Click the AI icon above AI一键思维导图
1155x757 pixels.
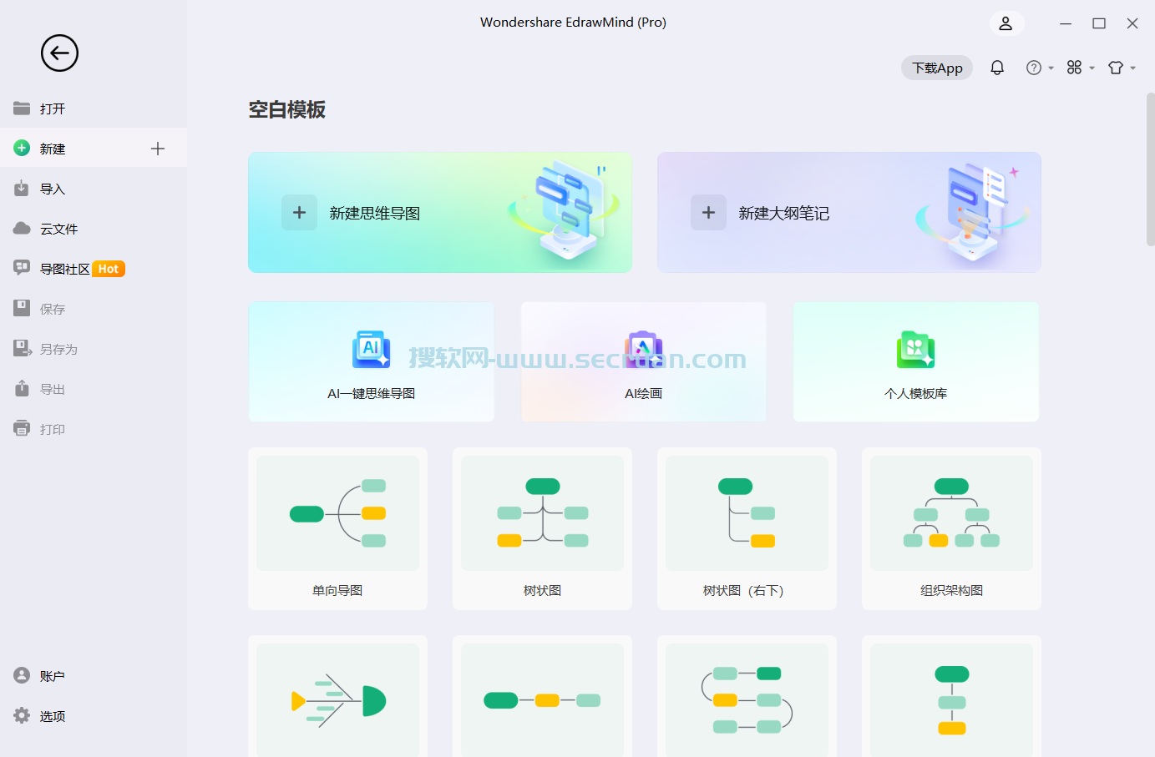point(372,350)
